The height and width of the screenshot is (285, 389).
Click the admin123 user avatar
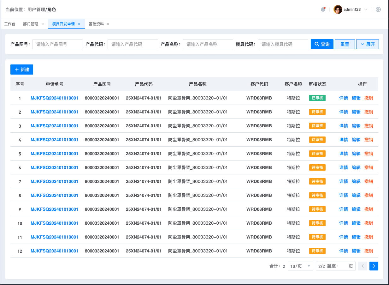tap(338, 9)
